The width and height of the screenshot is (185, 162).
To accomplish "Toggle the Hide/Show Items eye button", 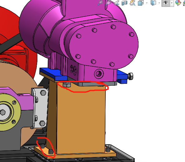I will tap(166, 3).
